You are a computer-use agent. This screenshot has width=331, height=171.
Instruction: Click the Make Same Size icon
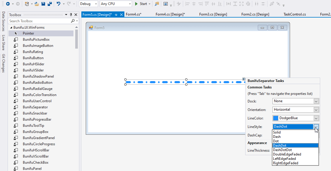click(x=241, y=4)
